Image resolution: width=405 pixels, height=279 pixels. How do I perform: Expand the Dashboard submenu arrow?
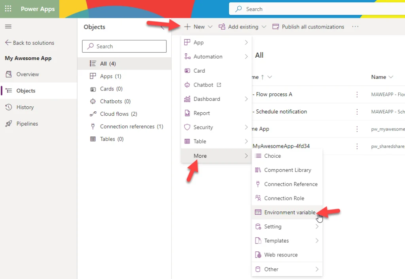coord(246,99)
